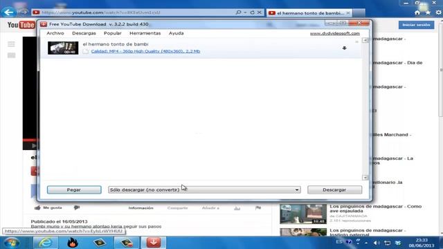Go back with browser back arrow

tap(9, 12)
